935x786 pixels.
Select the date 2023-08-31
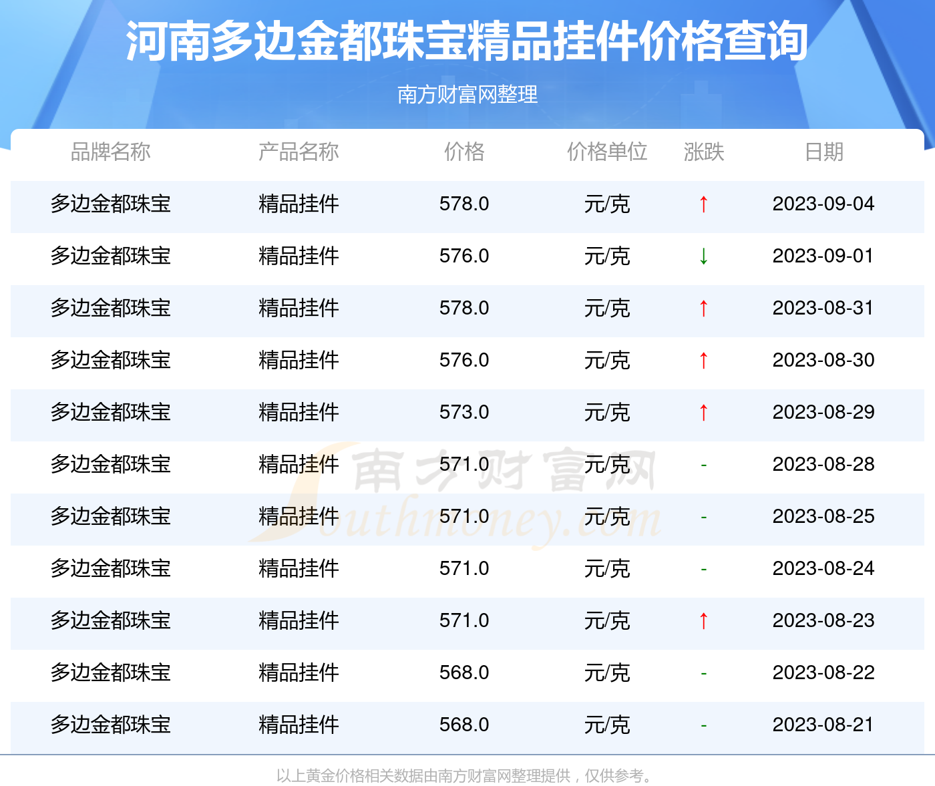823,308
